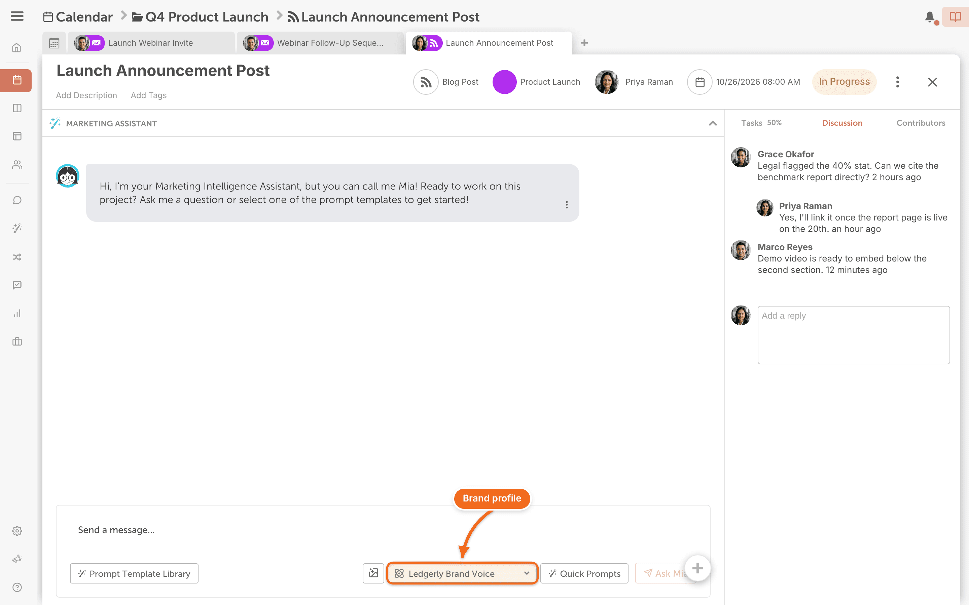Open the Ledgerly Brand Voice dropdown

(x=462, y=573)
